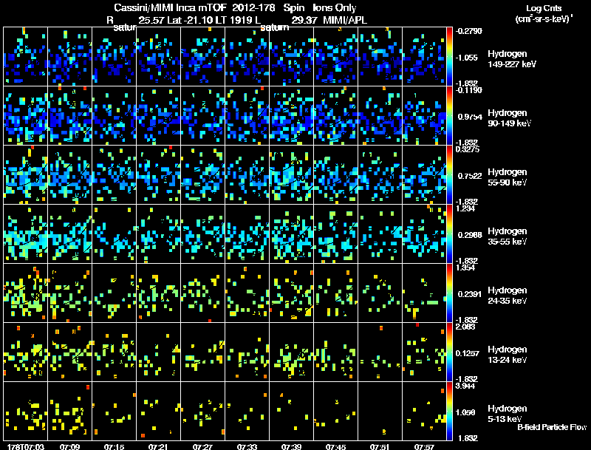Click the Hydrogen 35-55 keV row label
Screen dimensions: 591x450
[x=508, y=236]
